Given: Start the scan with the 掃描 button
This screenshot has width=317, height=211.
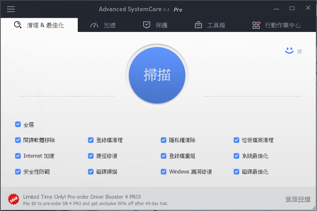Looking at the screenshot, I should pyautogui.click(x=157, y=75).
